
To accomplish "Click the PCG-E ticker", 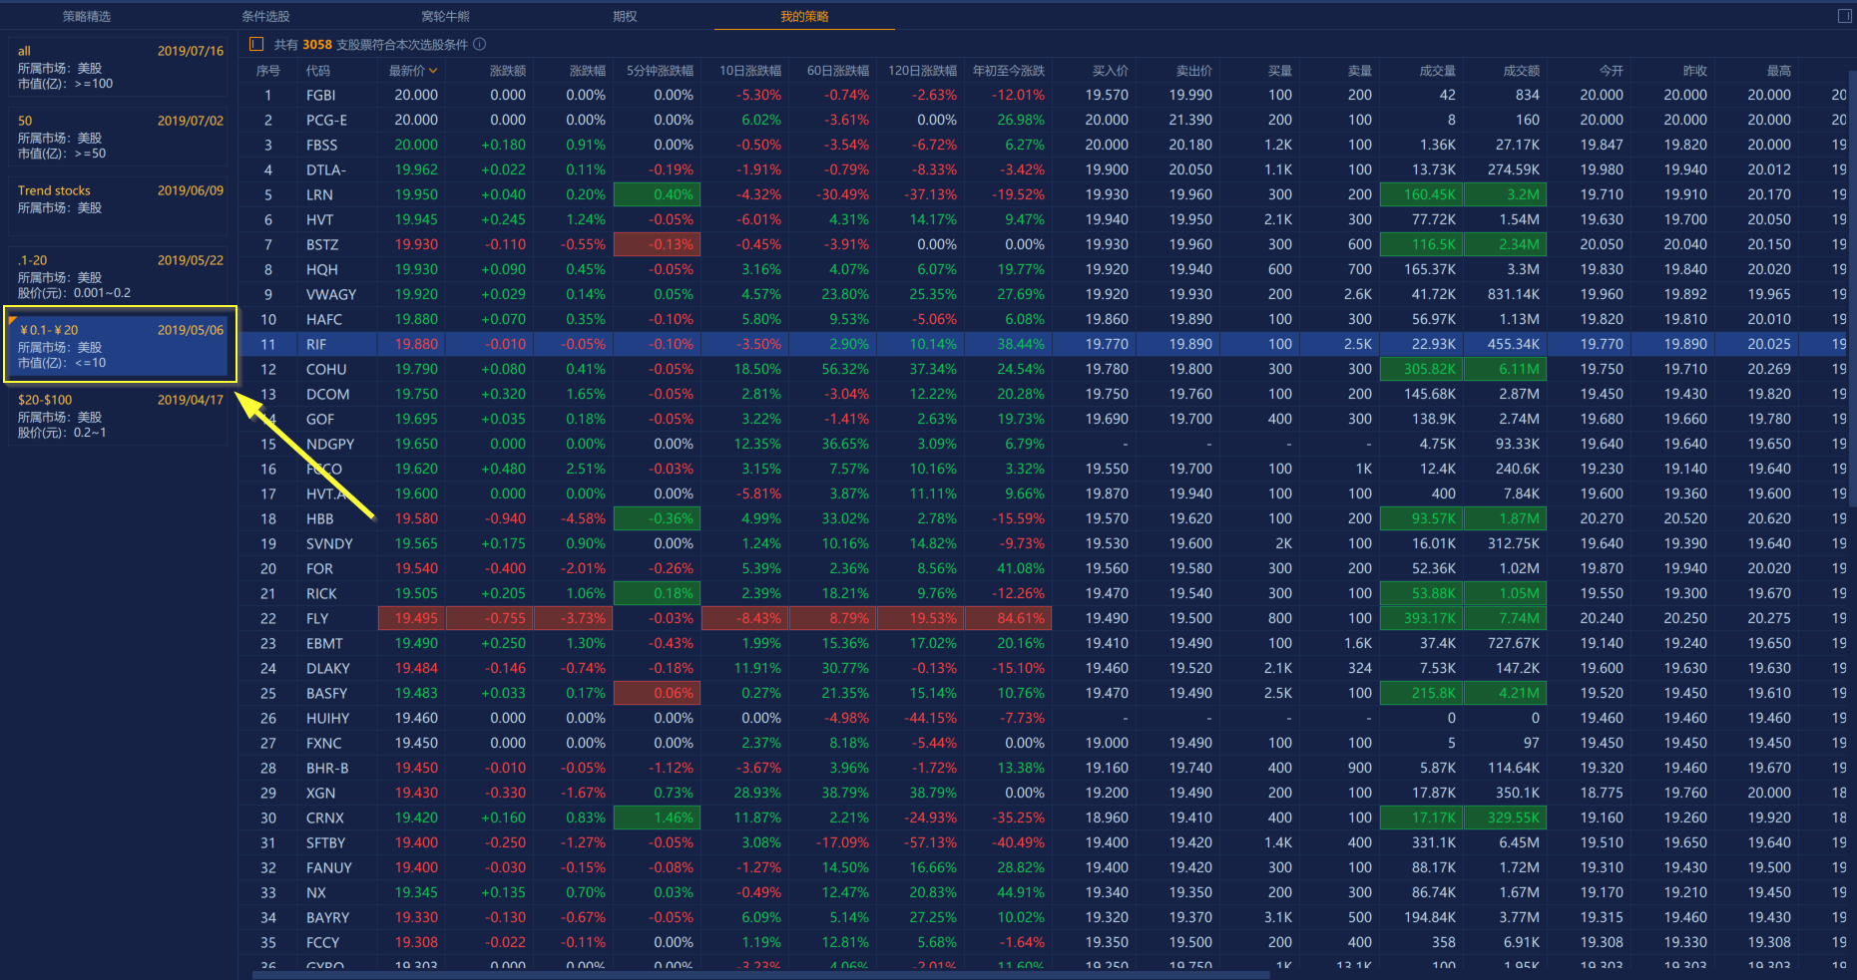I will (326, 120).
